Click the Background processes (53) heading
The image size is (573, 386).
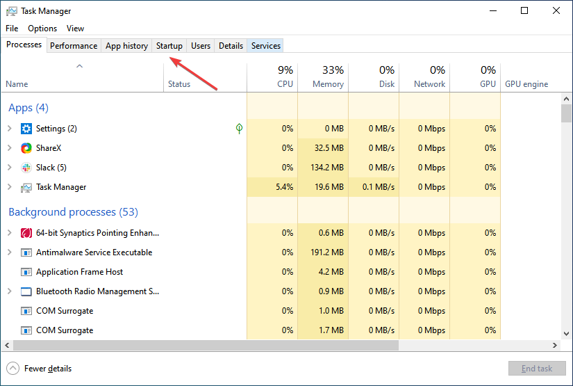74,212
